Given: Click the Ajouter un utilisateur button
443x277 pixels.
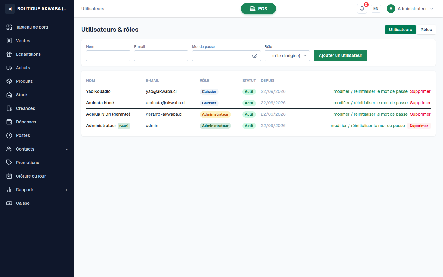Looking at the screenshot, I should (341, 55).
